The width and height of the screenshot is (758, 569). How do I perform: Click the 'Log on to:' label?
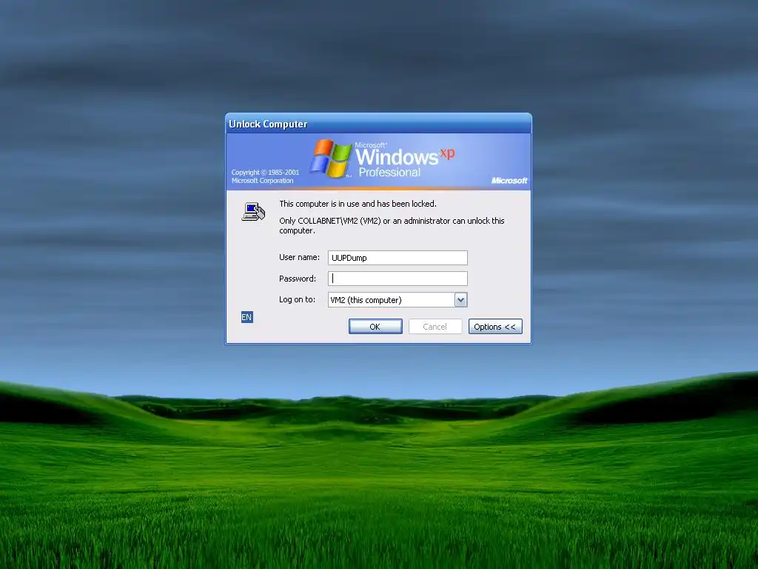[297, 299]
